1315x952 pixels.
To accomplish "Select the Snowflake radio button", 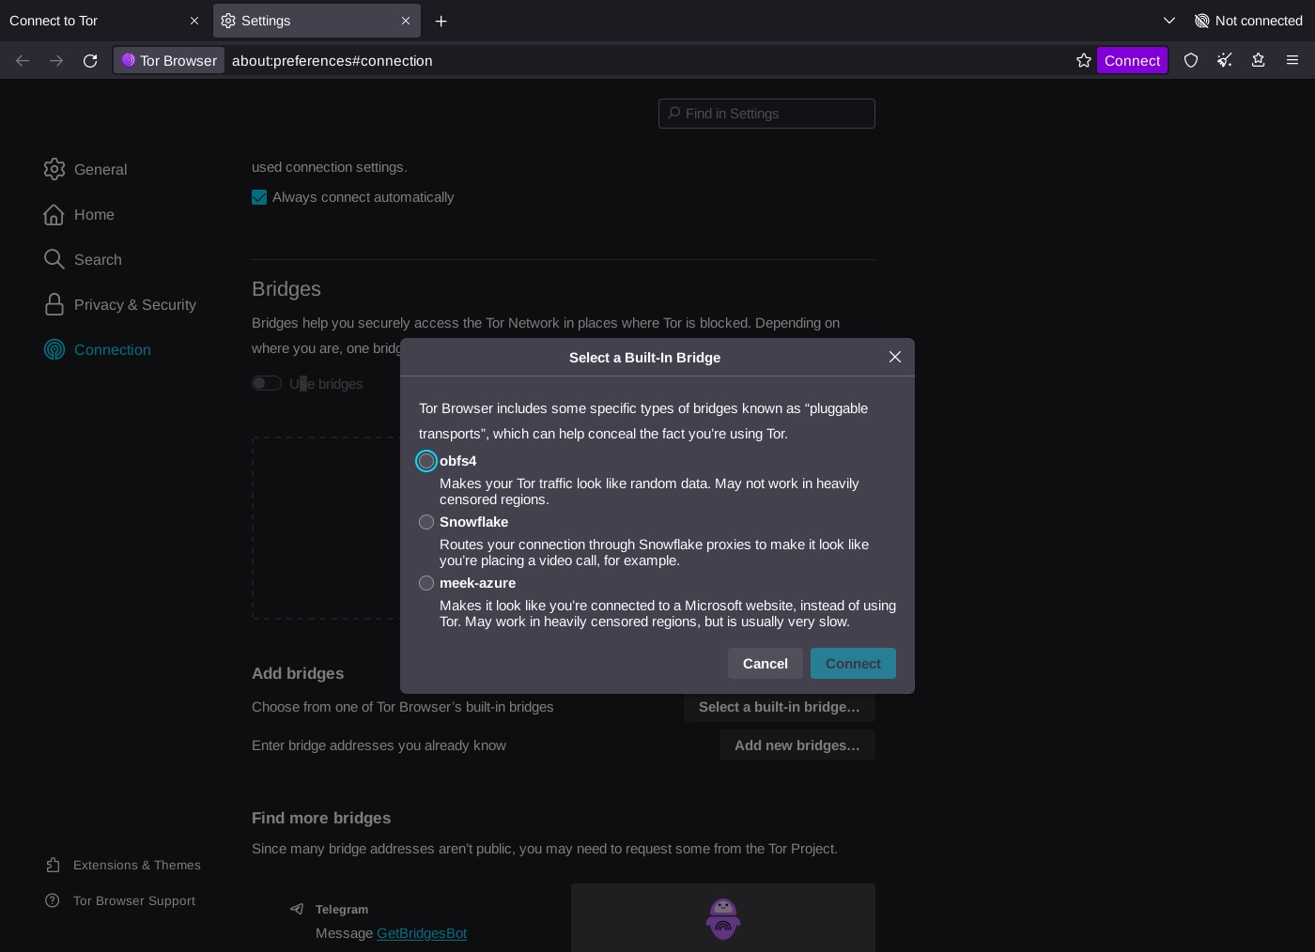I will point(426,522).
